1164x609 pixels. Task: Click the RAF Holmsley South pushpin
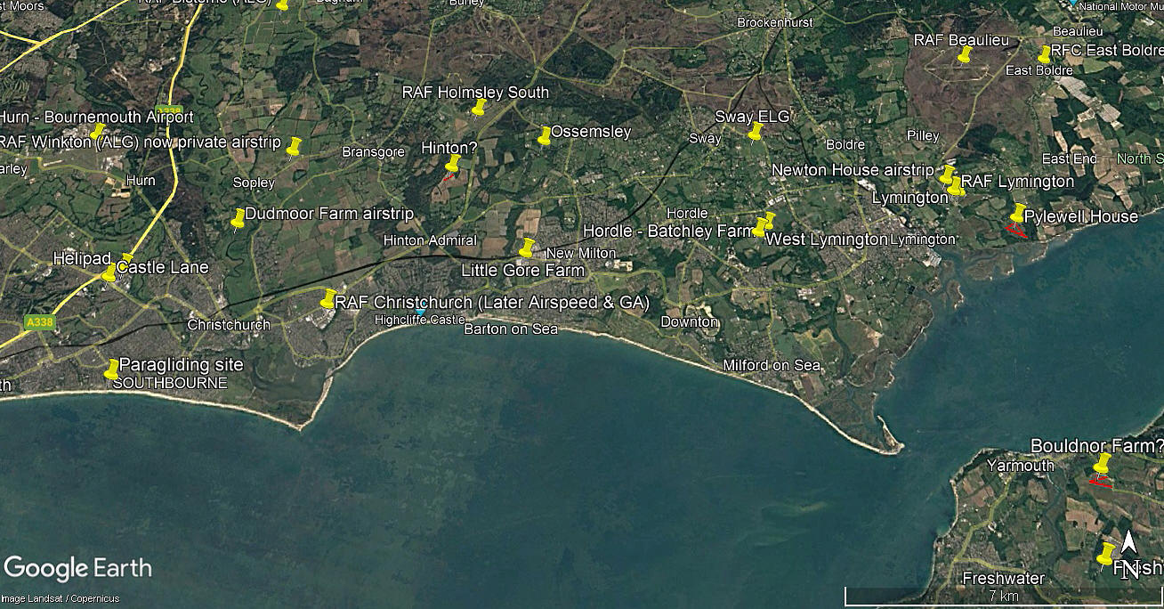coord(479,108)
